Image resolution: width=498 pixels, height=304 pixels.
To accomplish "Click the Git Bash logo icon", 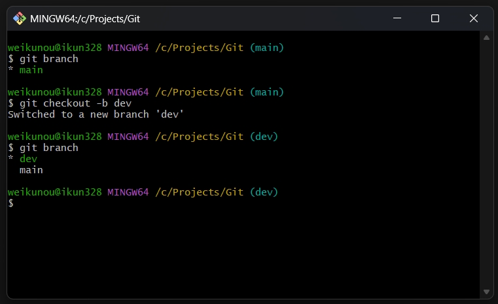I will click(x=20, y=18).
